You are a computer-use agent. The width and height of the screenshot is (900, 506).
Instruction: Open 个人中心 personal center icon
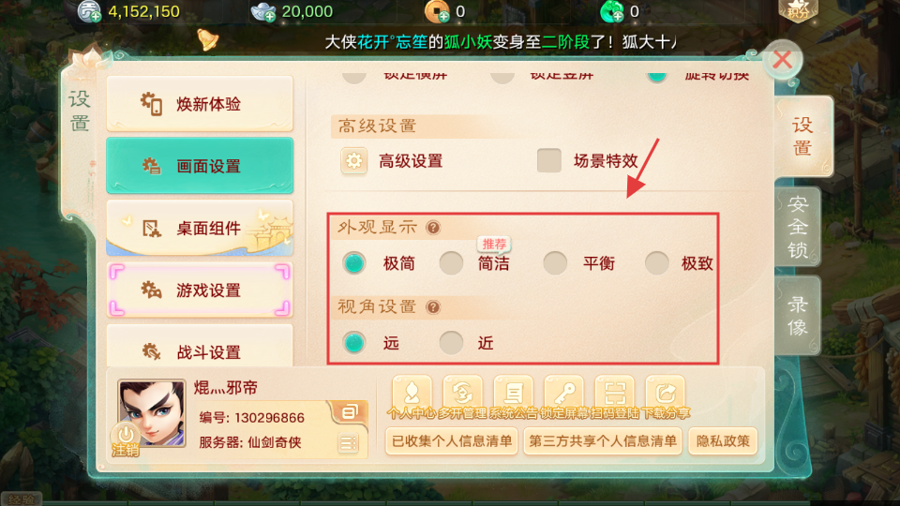412,394
